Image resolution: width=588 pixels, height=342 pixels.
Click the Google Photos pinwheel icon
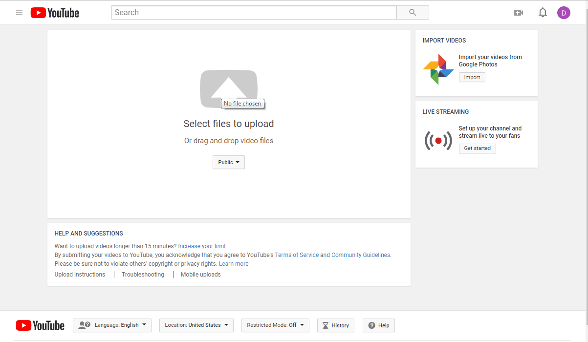pyautogui.click(x=438, y=69)
